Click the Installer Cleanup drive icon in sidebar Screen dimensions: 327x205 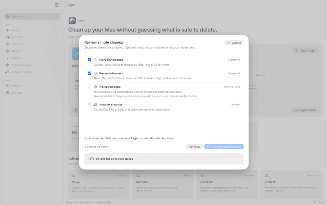point(7,72)
